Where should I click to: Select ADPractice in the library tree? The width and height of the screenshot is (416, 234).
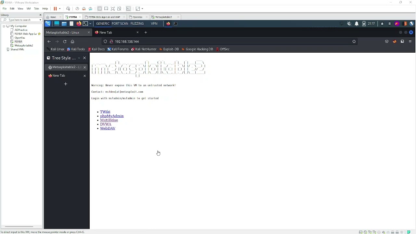pos(21,30)
